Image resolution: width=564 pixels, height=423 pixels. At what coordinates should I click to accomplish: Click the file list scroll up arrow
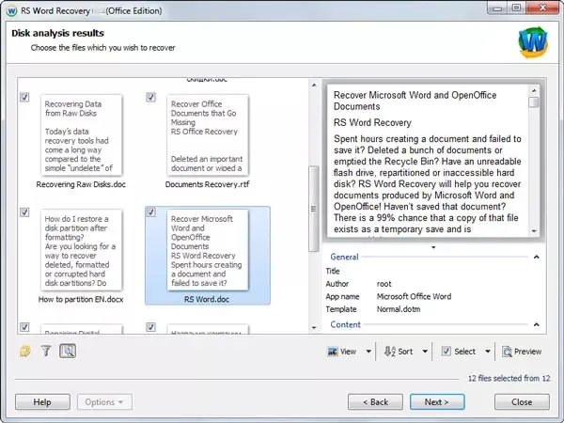tap(314, 85)
